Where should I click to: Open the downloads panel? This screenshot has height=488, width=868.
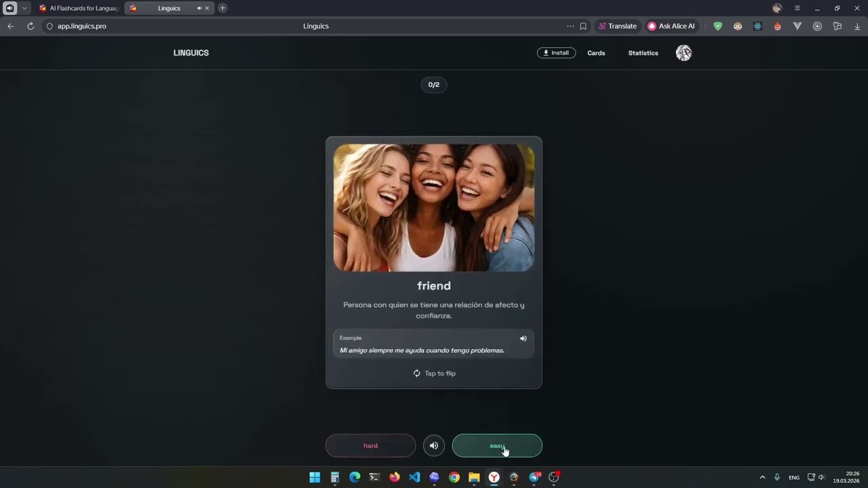(x=857, y=26)
